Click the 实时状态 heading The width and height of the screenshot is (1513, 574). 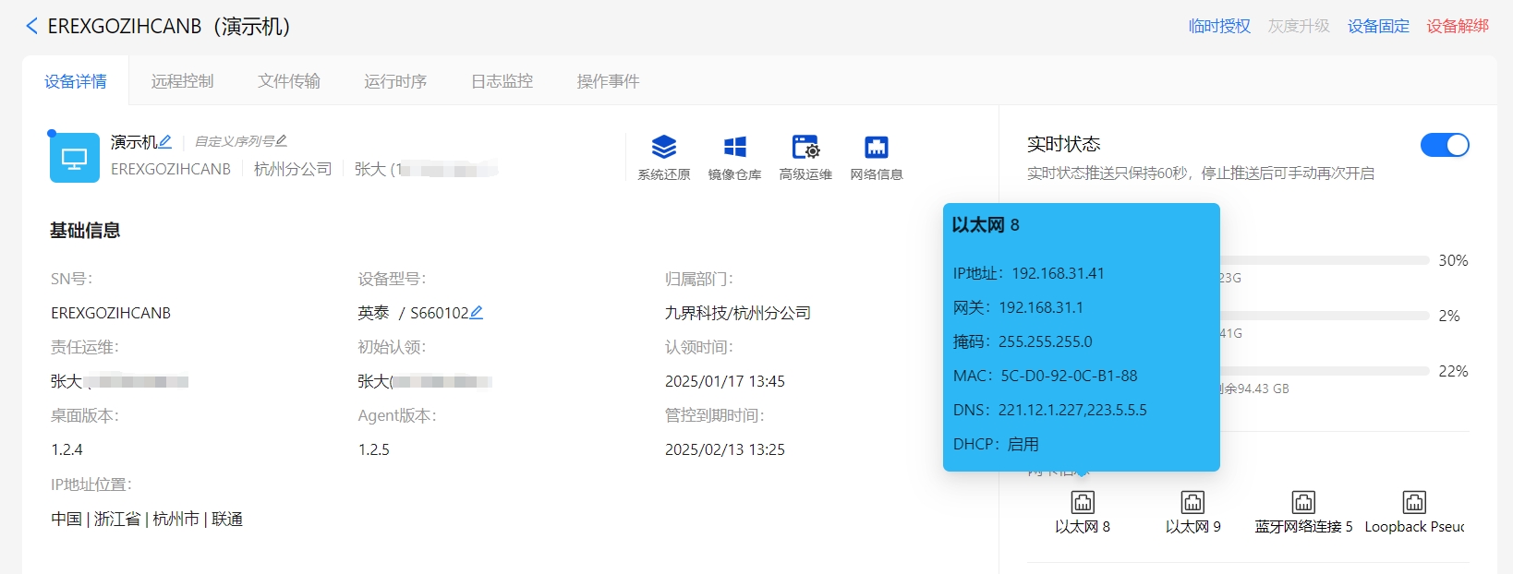1064,144
